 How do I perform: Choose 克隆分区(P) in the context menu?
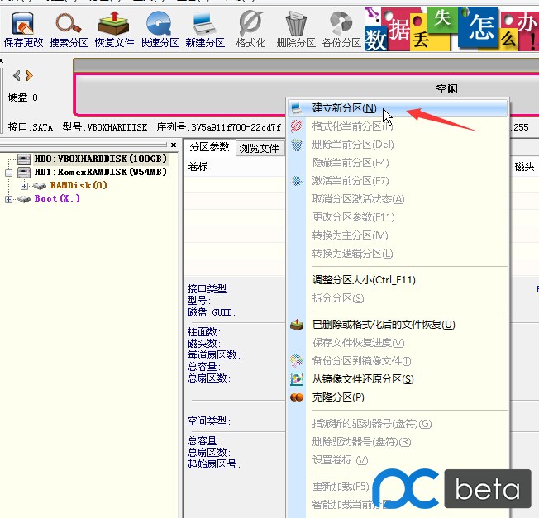point(337,397)
